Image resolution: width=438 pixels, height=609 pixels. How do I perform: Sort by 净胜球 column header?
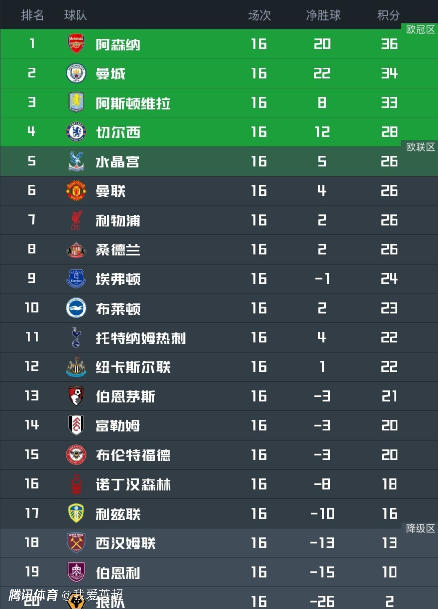point(323,15)
